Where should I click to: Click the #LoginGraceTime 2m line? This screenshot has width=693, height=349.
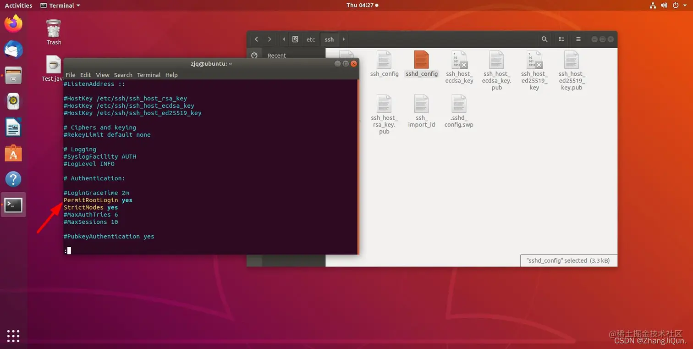click(96, 193)
